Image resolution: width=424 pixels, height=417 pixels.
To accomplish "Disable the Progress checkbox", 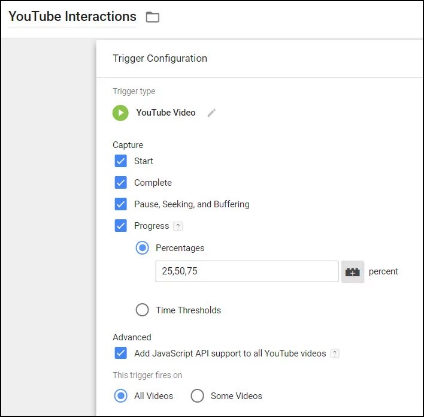I will point(120,226).
